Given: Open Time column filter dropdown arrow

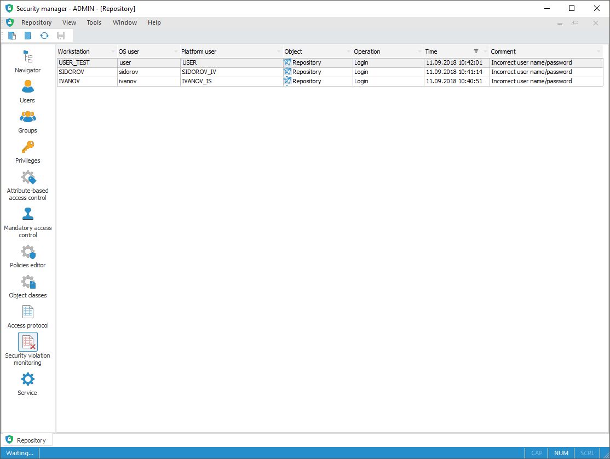Looking at the screenshot, I should (x=485, y=51).
